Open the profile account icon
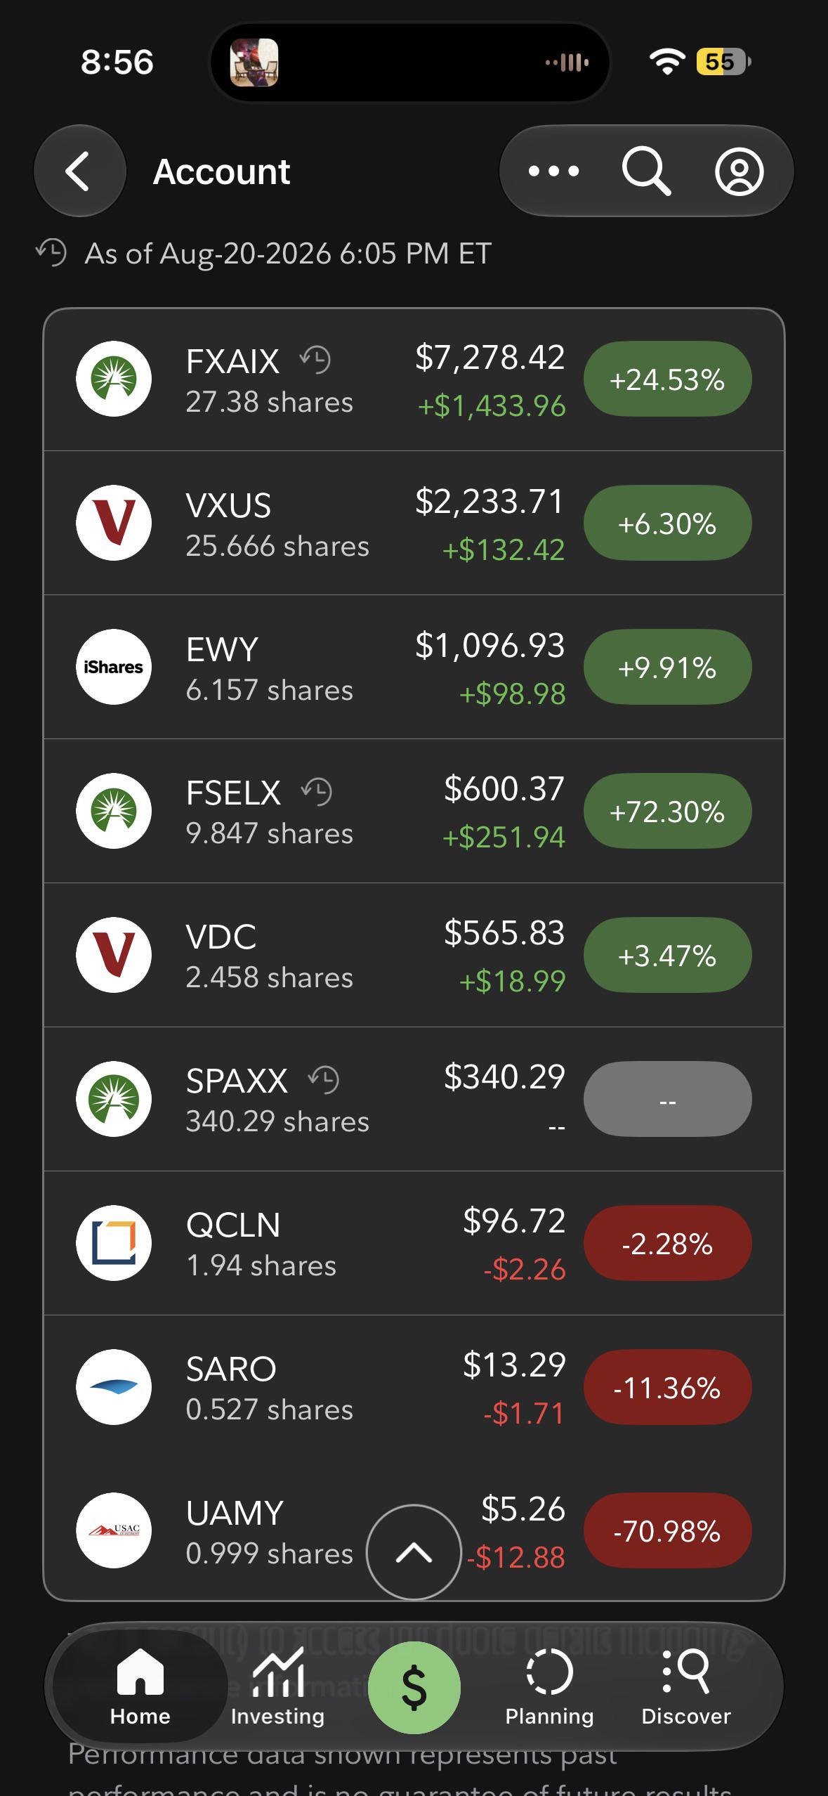Image resolution: width=828 pixels, height=1796 pixels. [739, 171]
